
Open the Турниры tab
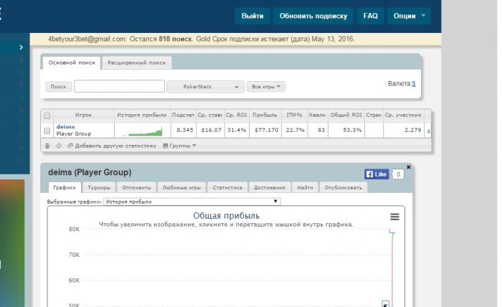pos(99,187)
